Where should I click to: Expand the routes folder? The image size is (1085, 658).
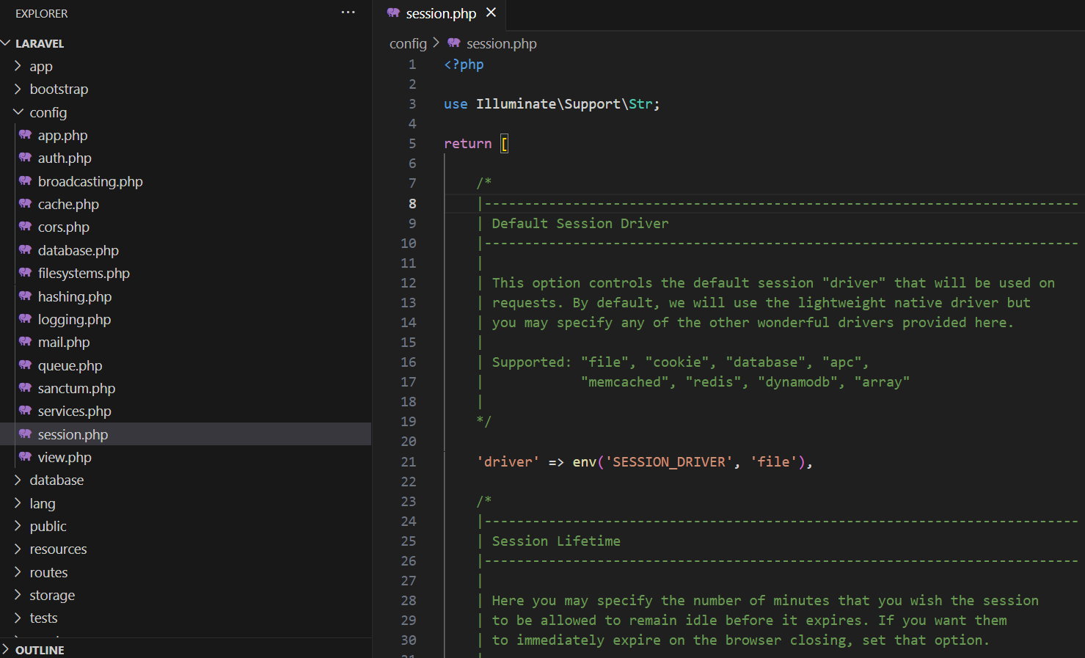(18, 572)
